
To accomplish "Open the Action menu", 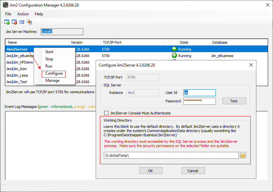I will pos(23,14).
